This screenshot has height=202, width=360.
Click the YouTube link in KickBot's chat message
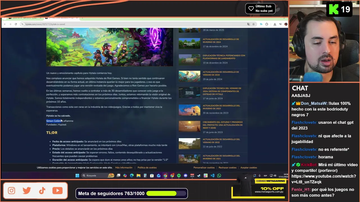point(323,179)
